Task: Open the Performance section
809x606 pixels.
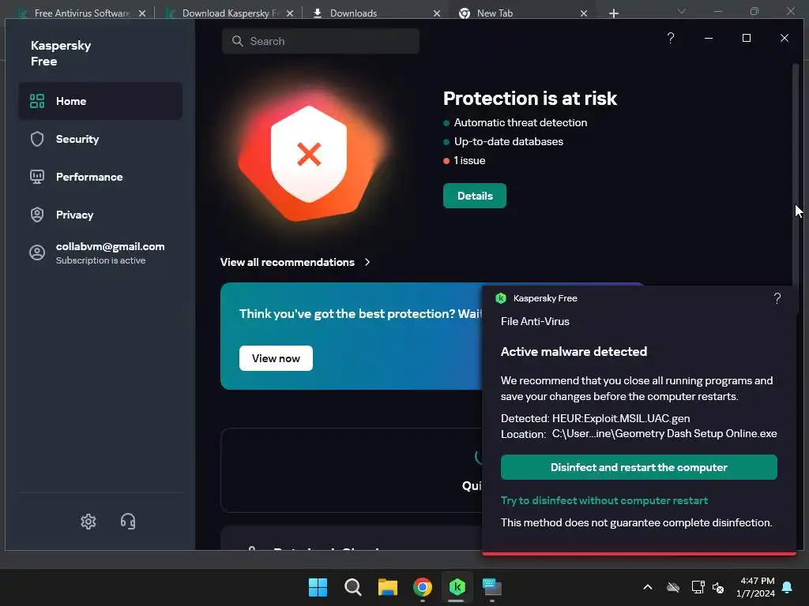Action: 100,177
